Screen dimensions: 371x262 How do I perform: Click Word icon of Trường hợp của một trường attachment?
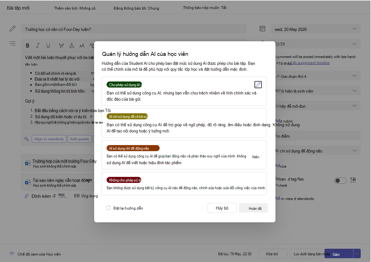[x=28, y=163]
